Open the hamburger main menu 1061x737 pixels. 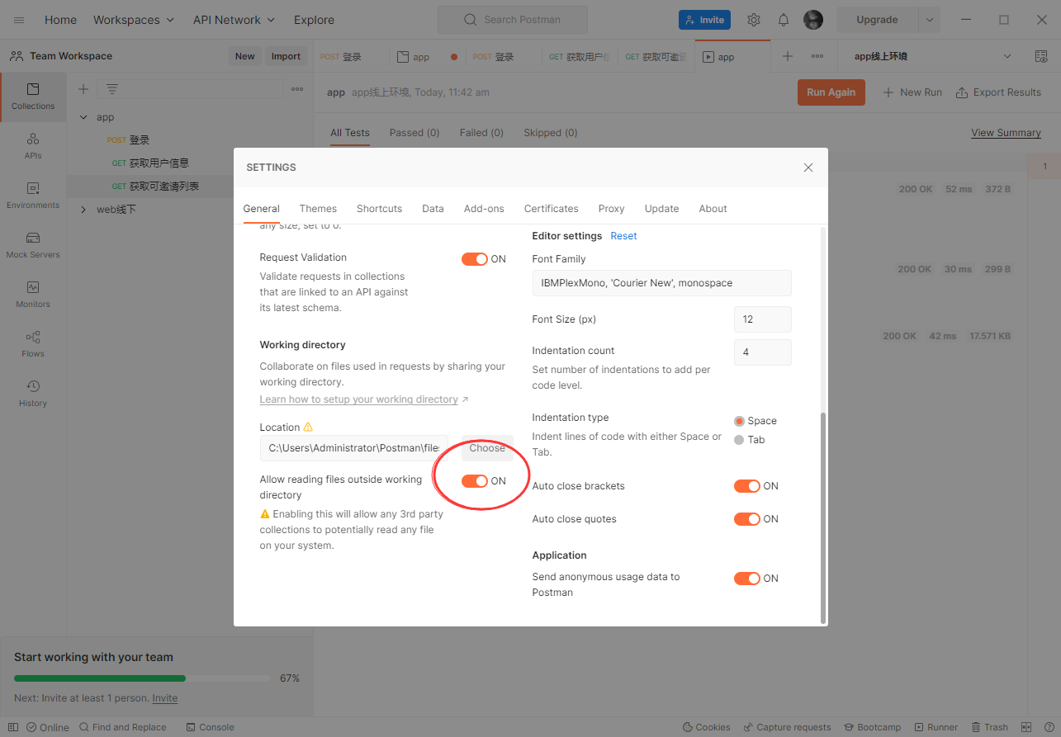(x=19, y=20)
